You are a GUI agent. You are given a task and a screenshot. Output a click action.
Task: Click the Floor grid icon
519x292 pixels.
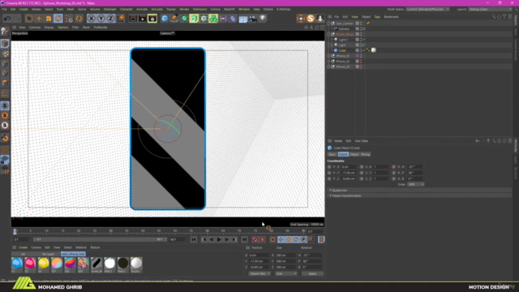243,18
